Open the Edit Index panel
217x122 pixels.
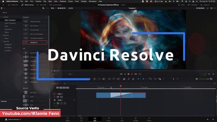pos(41,5)
